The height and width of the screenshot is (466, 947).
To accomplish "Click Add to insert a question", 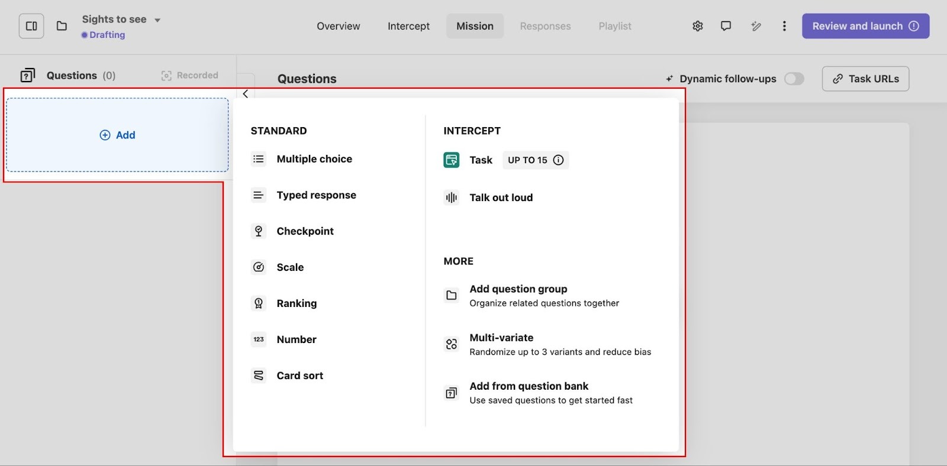I will coord(117,135).
